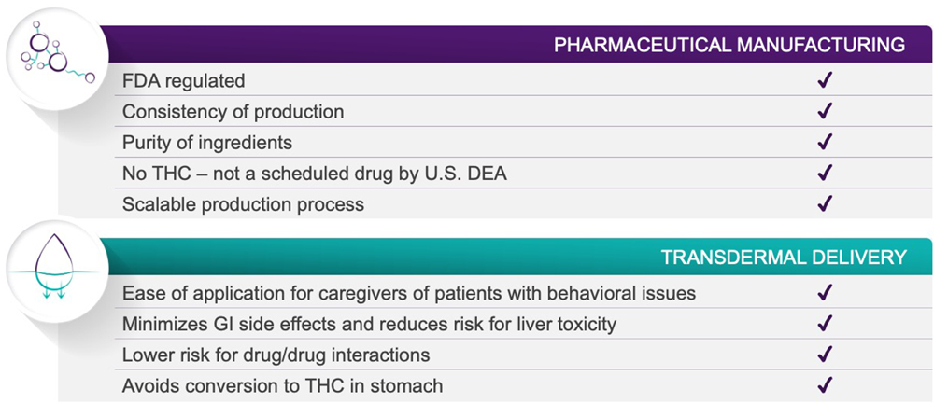Click the Purity of ingredients text

207,143
